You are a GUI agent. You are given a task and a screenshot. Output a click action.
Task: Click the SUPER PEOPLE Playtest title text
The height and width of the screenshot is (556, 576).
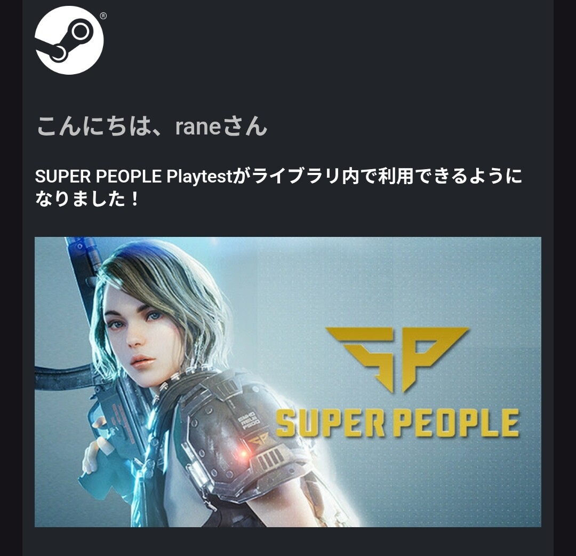(x=134, y=177)
